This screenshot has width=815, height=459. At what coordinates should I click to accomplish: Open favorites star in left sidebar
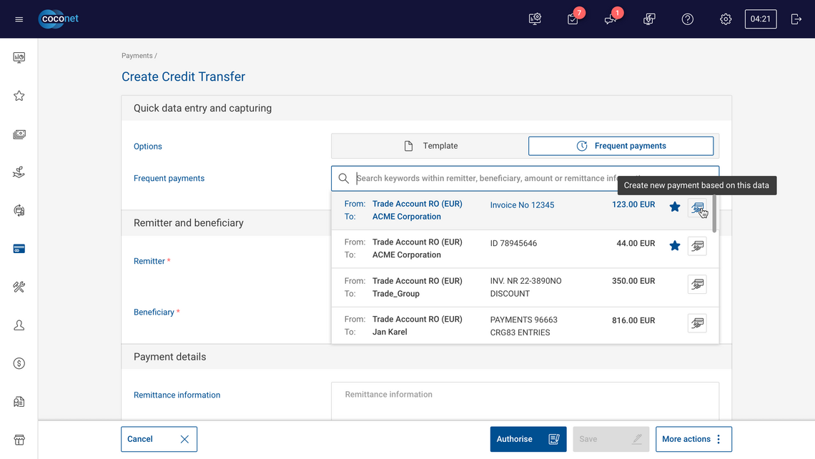tap(19, 96)
